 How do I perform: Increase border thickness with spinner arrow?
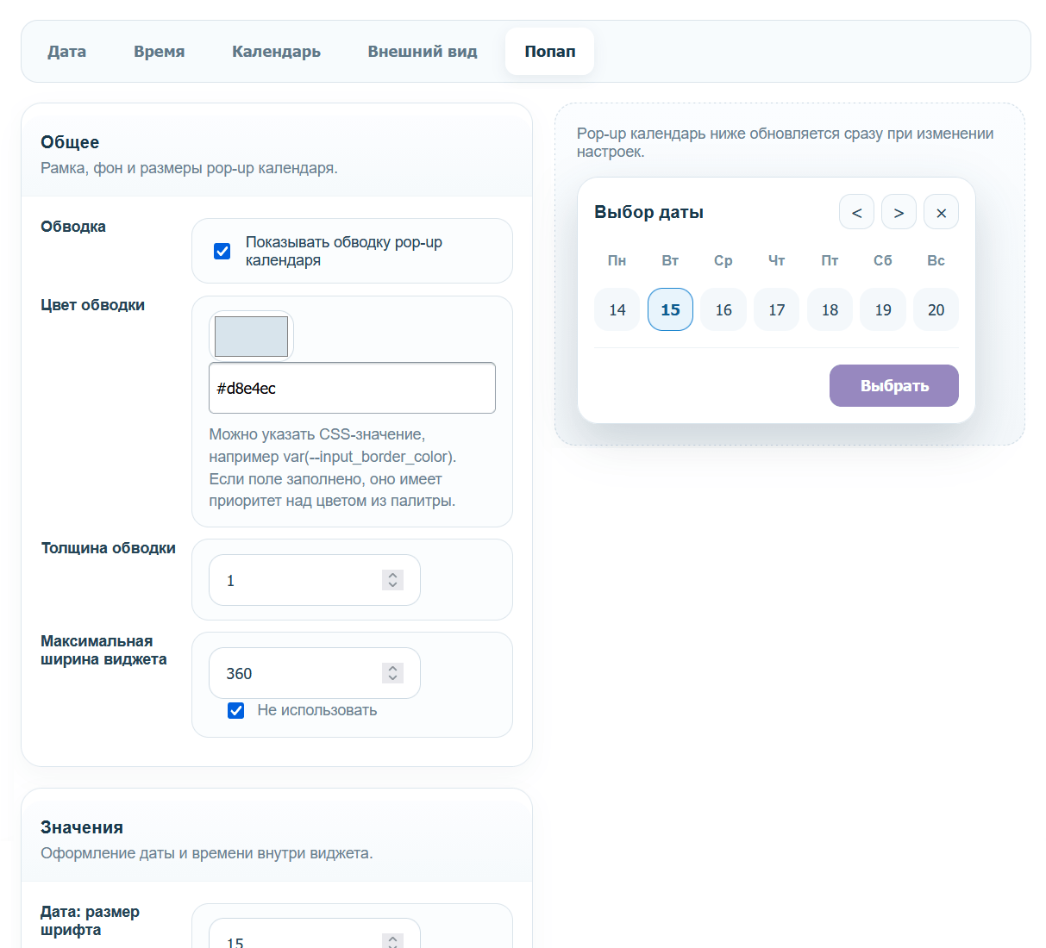(x=392, y=575)
